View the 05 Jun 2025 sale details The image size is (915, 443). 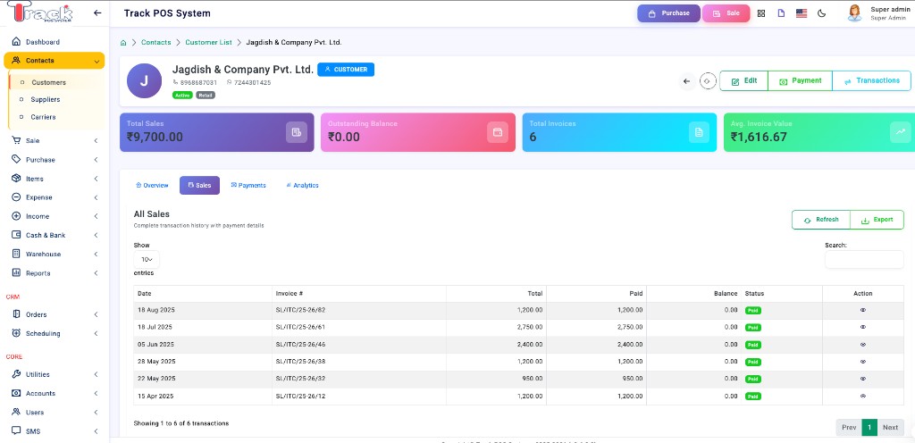862,345
